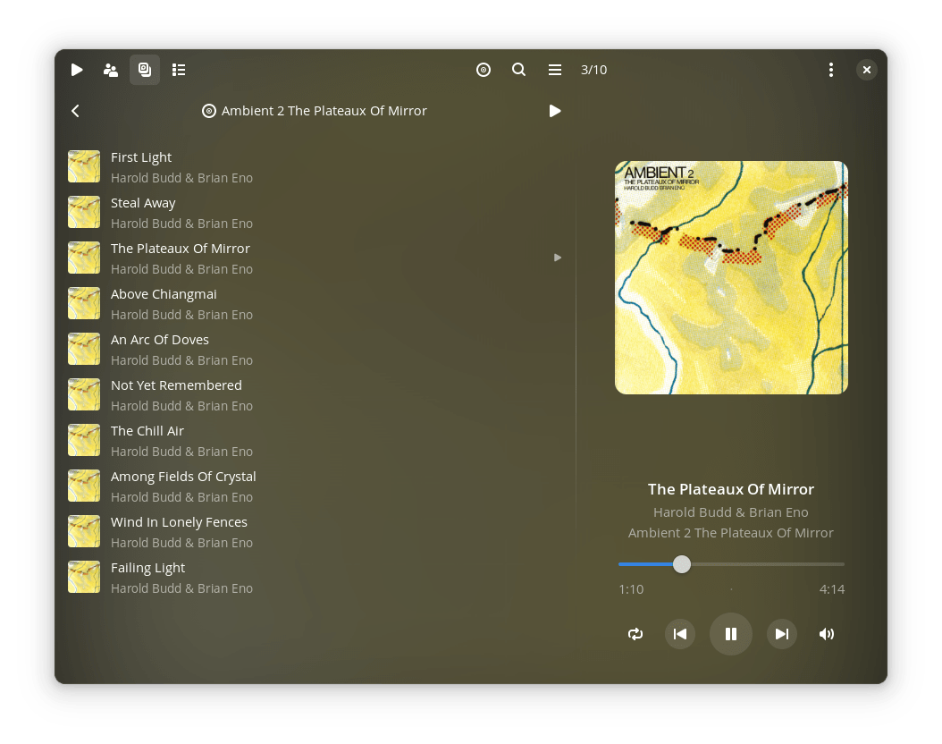Close the music player window

coord(867,70)
